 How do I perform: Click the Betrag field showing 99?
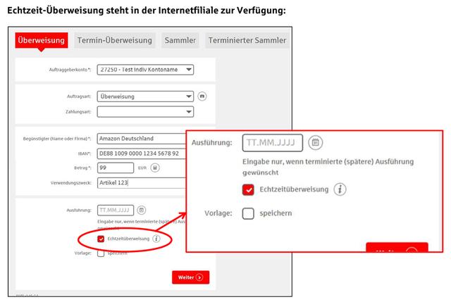point(116,168)
